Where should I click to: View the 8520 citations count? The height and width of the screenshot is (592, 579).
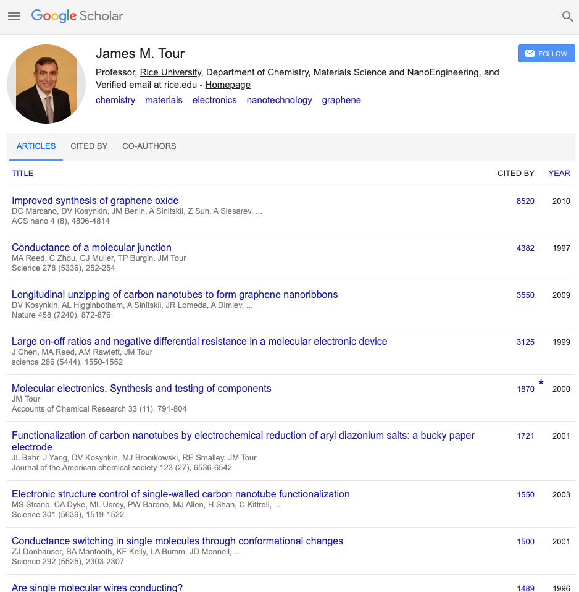click(525, 201)
